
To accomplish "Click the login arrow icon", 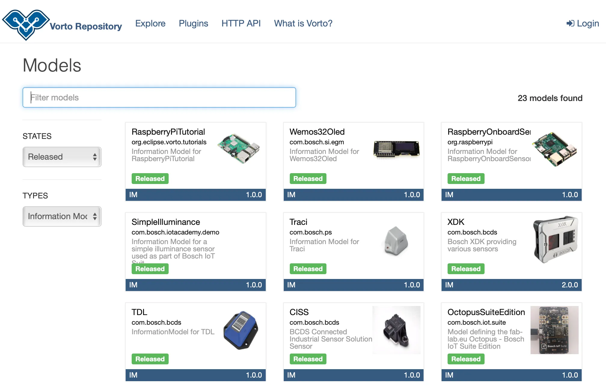I will 570,23.
